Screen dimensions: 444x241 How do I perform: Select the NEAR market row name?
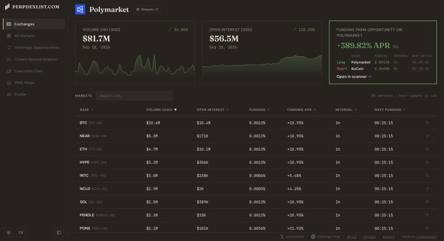85,136
